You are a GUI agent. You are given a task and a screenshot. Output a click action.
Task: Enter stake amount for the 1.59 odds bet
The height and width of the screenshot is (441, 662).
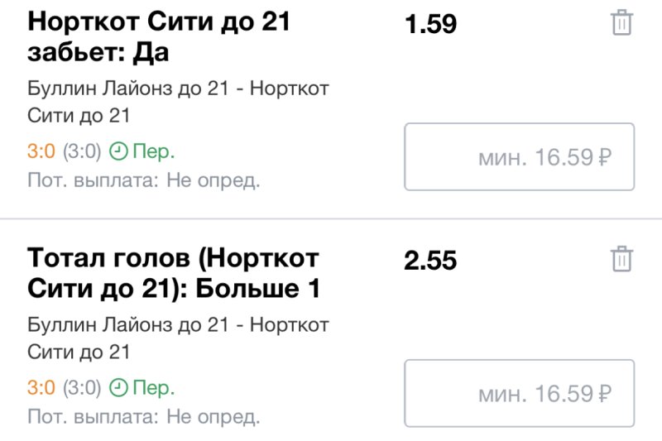click(x=519, y=157)
